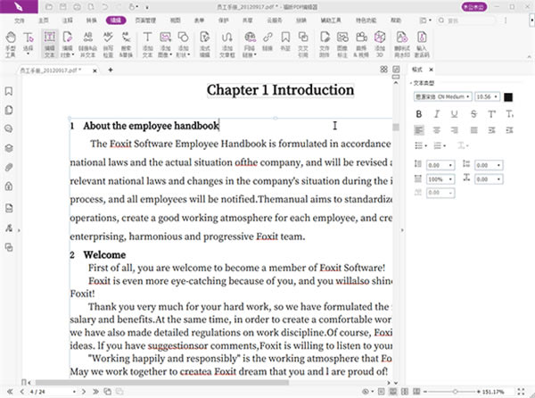Open Search & Replace tool

126,45
